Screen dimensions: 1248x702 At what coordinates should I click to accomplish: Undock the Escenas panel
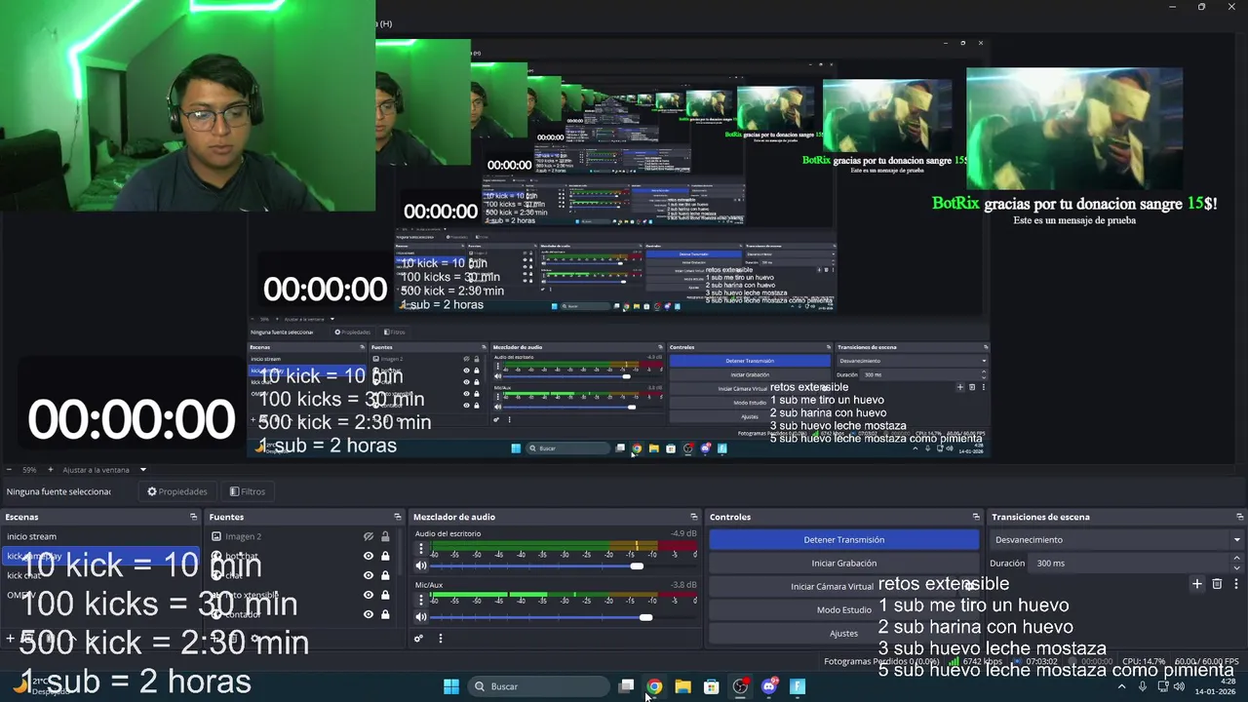tap(193, 517)
